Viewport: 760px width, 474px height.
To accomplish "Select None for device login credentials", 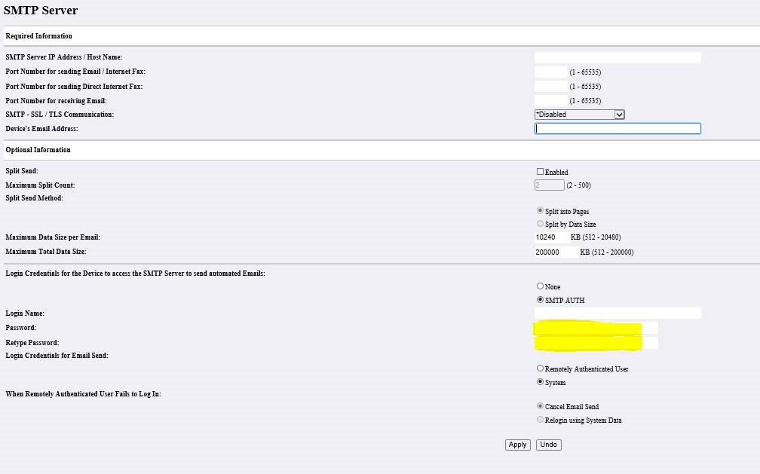I will 540,286.
